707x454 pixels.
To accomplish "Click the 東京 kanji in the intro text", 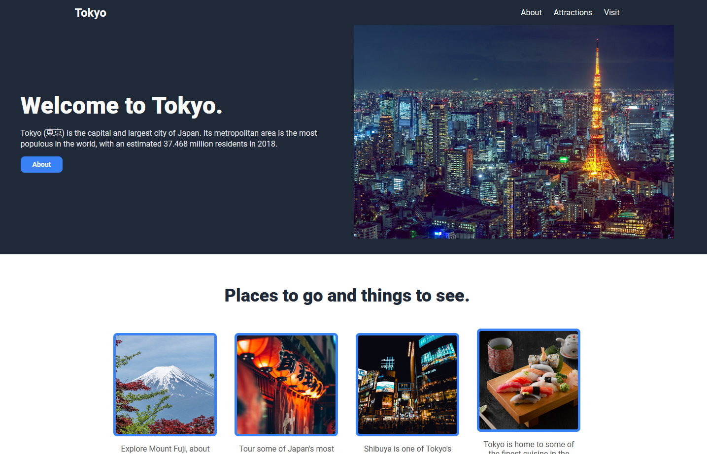I will click(x=54, y=133).
